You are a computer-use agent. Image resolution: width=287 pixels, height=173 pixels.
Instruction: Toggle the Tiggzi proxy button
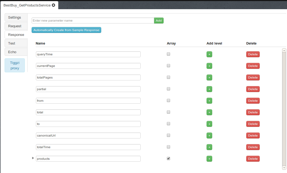click(x=15, y=65)
